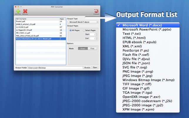Click the Start page stepper arrows
The image size is (189, 118).
tap(96, 34)
